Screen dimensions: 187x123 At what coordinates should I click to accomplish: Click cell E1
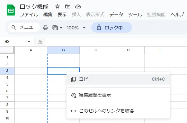click(x=161, y=57)
